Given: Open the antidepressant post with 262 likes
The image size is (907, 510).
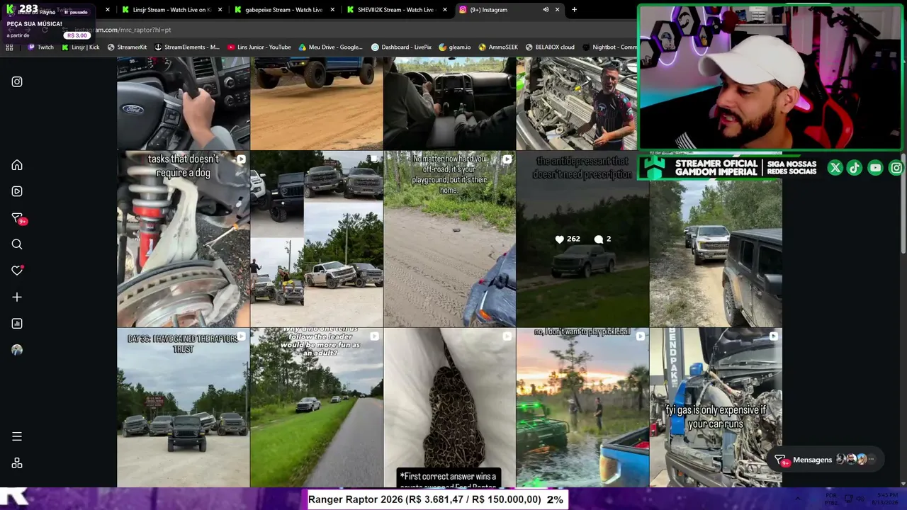Looking at the screenshot, I should tap(582, 239).
